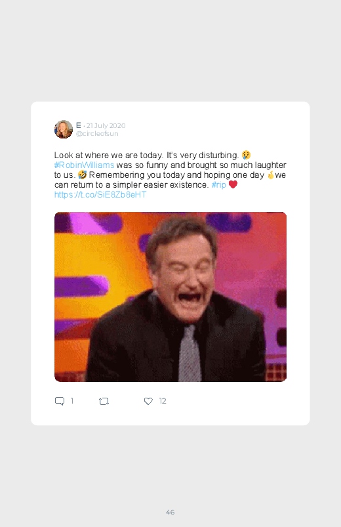
Task: Click the reply count 1
Action: [x=71, y=401]
